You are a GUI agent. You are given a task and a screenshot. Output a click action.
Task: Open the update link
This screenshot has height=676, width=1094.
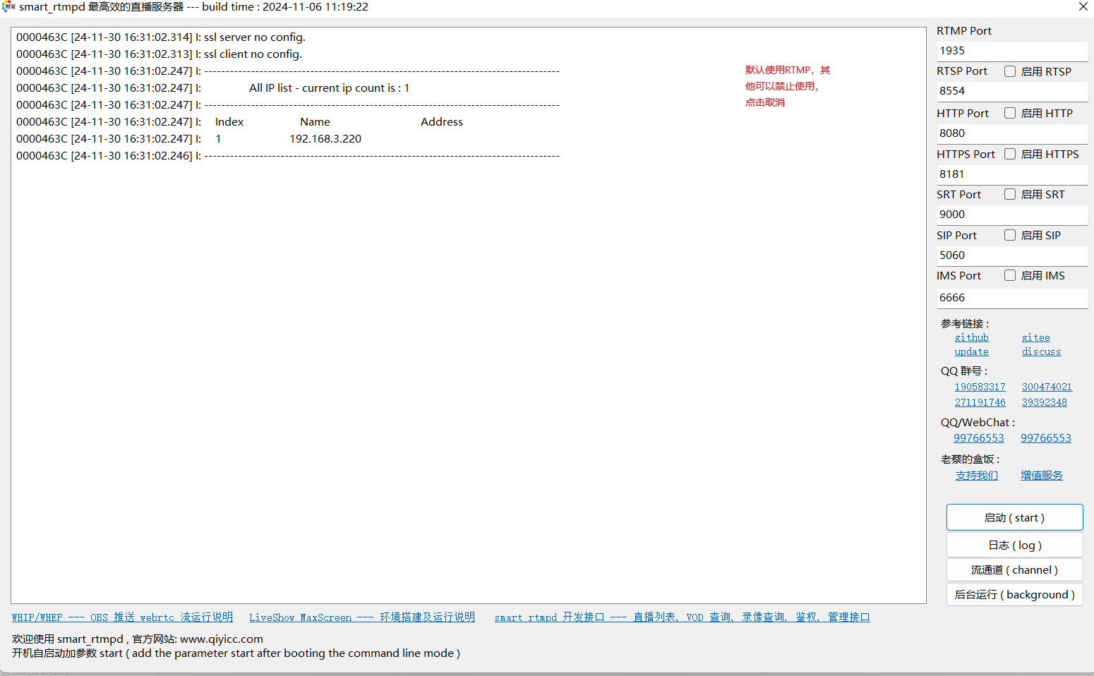coord(971,351)
